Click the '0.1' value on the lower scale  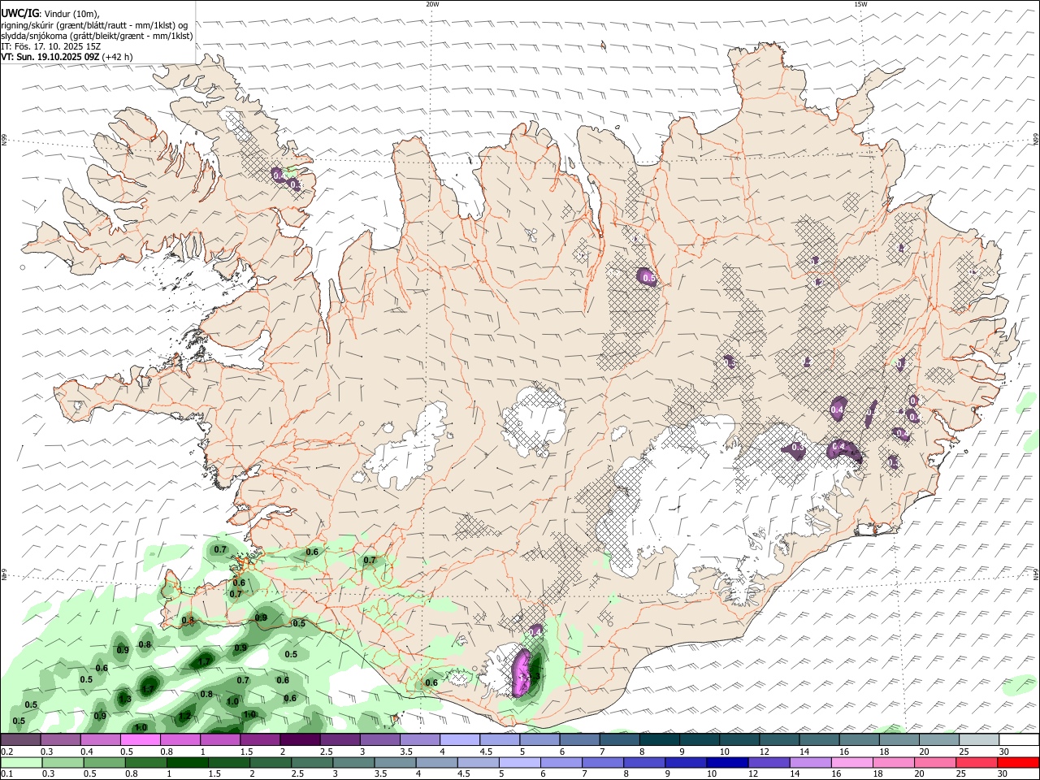[x=6, y=774]
